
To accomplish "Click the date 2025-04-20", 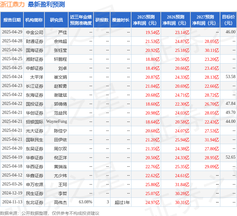I will tap(12, 148).
